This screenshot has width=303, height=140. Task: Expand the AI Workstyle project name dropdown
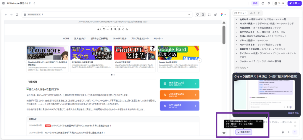click(34, 3)
